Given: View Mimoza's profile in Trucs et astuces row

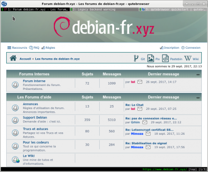Looking at the screenshot, I should click(137, 134).
